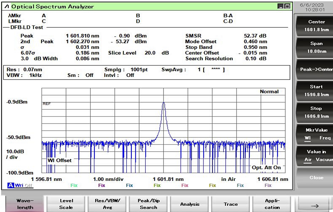This screenshot has height=212, width=333.
Task: Open the Peak/Dip Search menu
Action: click(148, 204)
